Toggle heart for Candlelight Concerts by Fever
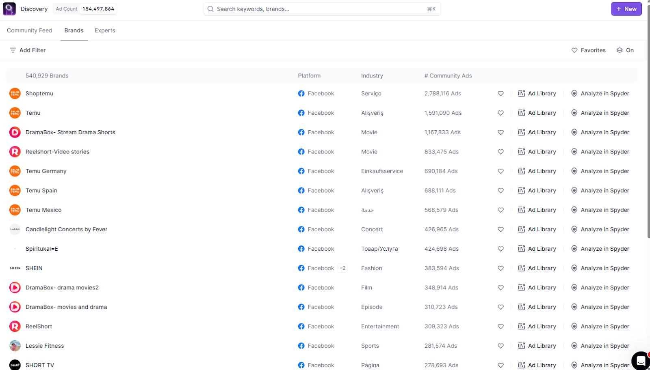Image resolution: width=650 pixels, height=370 pixels. point(500,230)
